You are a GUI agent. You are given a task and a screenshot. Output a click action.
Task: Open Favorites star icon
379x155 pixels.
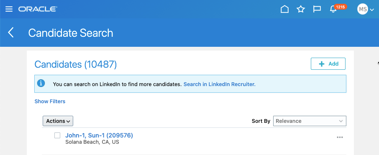click(x=301, y=9)
